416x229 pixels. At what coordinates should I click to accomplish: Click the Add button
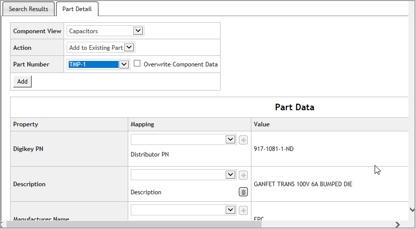[x=22, y=82]
